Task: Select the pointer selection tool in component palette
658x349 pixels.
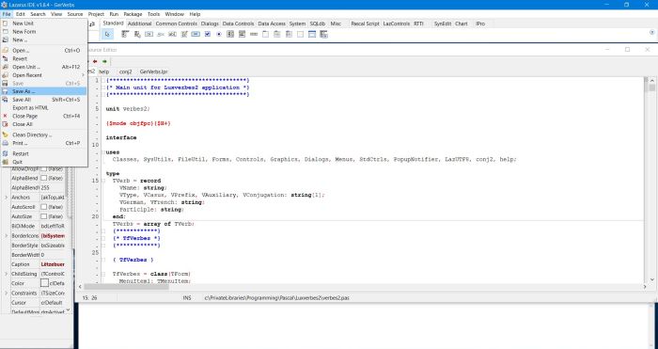Action: [x=107, y=35]
